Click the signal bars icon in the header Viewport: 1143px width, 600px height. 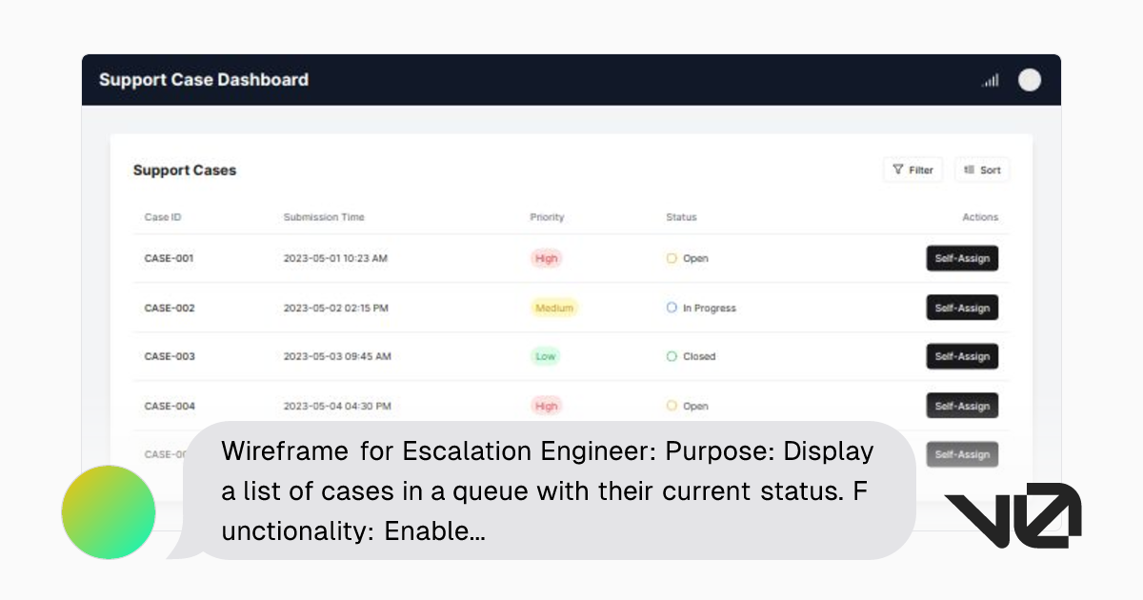point(990,80)
